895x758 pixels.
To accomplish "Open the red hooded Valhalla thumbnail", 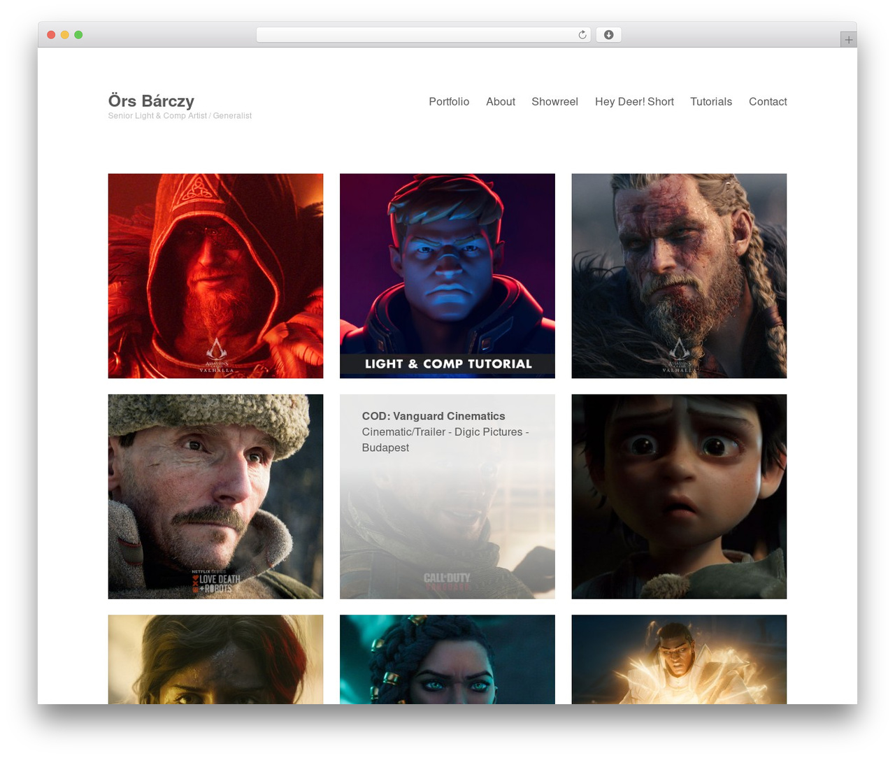I will click(215, 276).
